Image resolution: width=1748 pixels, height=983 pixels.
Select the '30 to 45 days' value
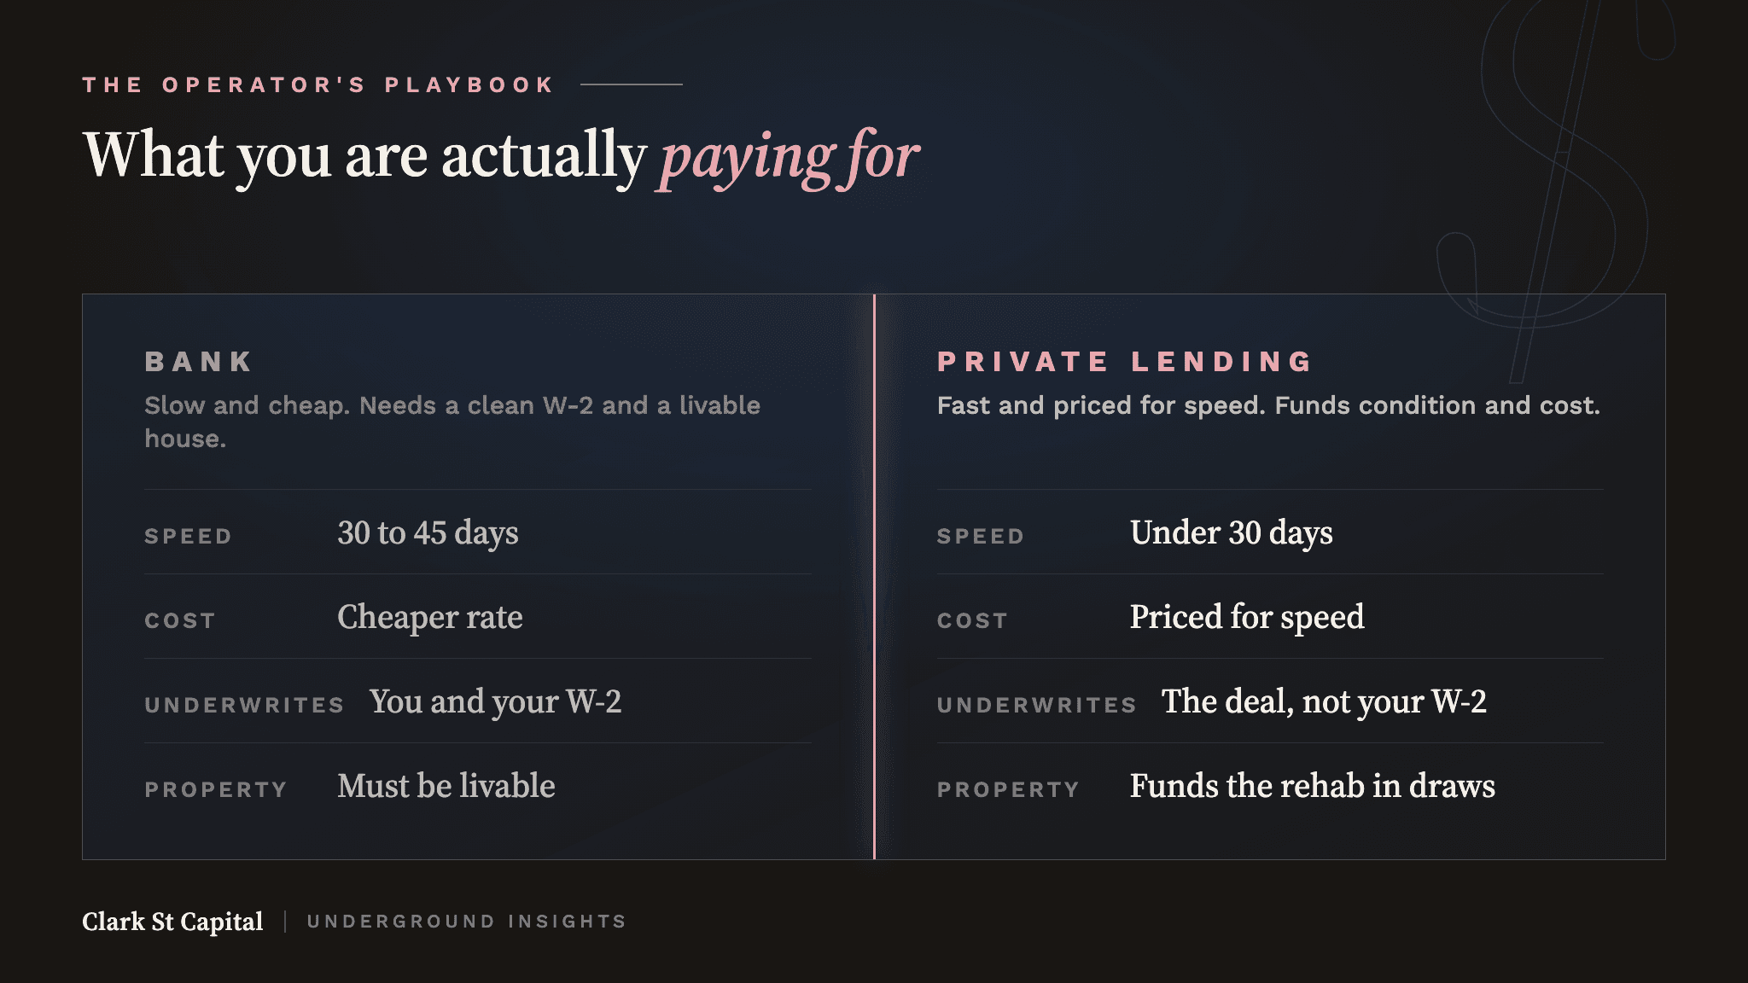coord(428,532)
